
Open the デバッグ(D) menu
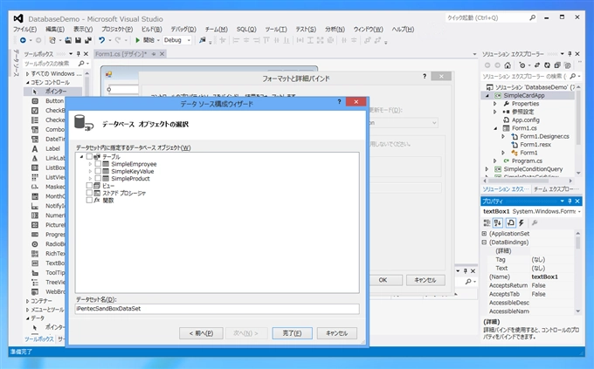click(183, 29)
